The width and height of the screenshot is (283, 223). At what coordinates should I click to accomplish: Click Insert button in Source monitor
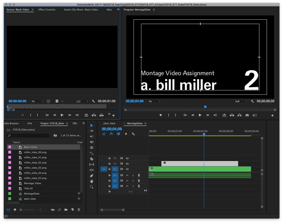[94, 115]
